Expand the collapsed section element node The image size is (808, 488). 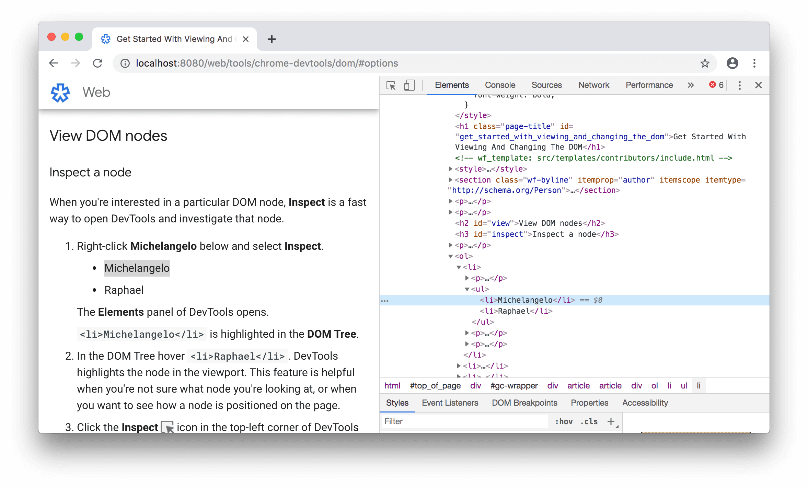(x=447, y=180)
